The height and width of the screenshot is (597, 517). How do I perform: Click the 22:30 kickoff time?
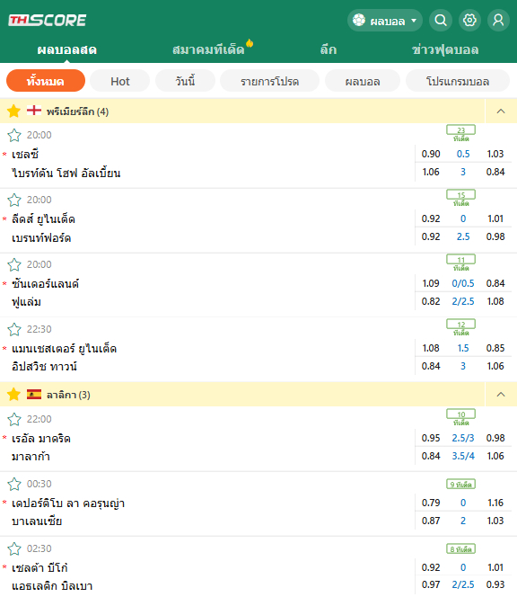pos(39,329)
